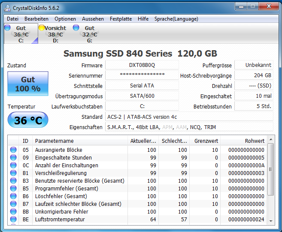
Task: Open the Bearbeiten menu
Action: (36, 19)
